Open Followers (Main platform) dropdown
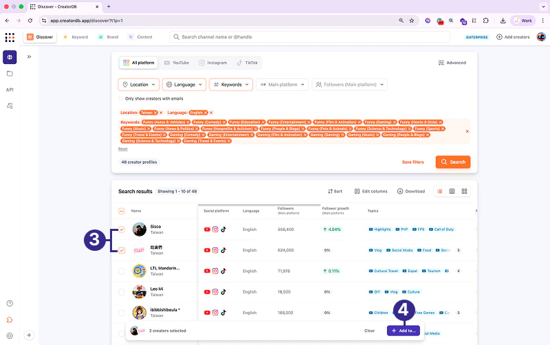Image resolution: width=550 pixels, height=345 pixels. [x=350, y=85]
